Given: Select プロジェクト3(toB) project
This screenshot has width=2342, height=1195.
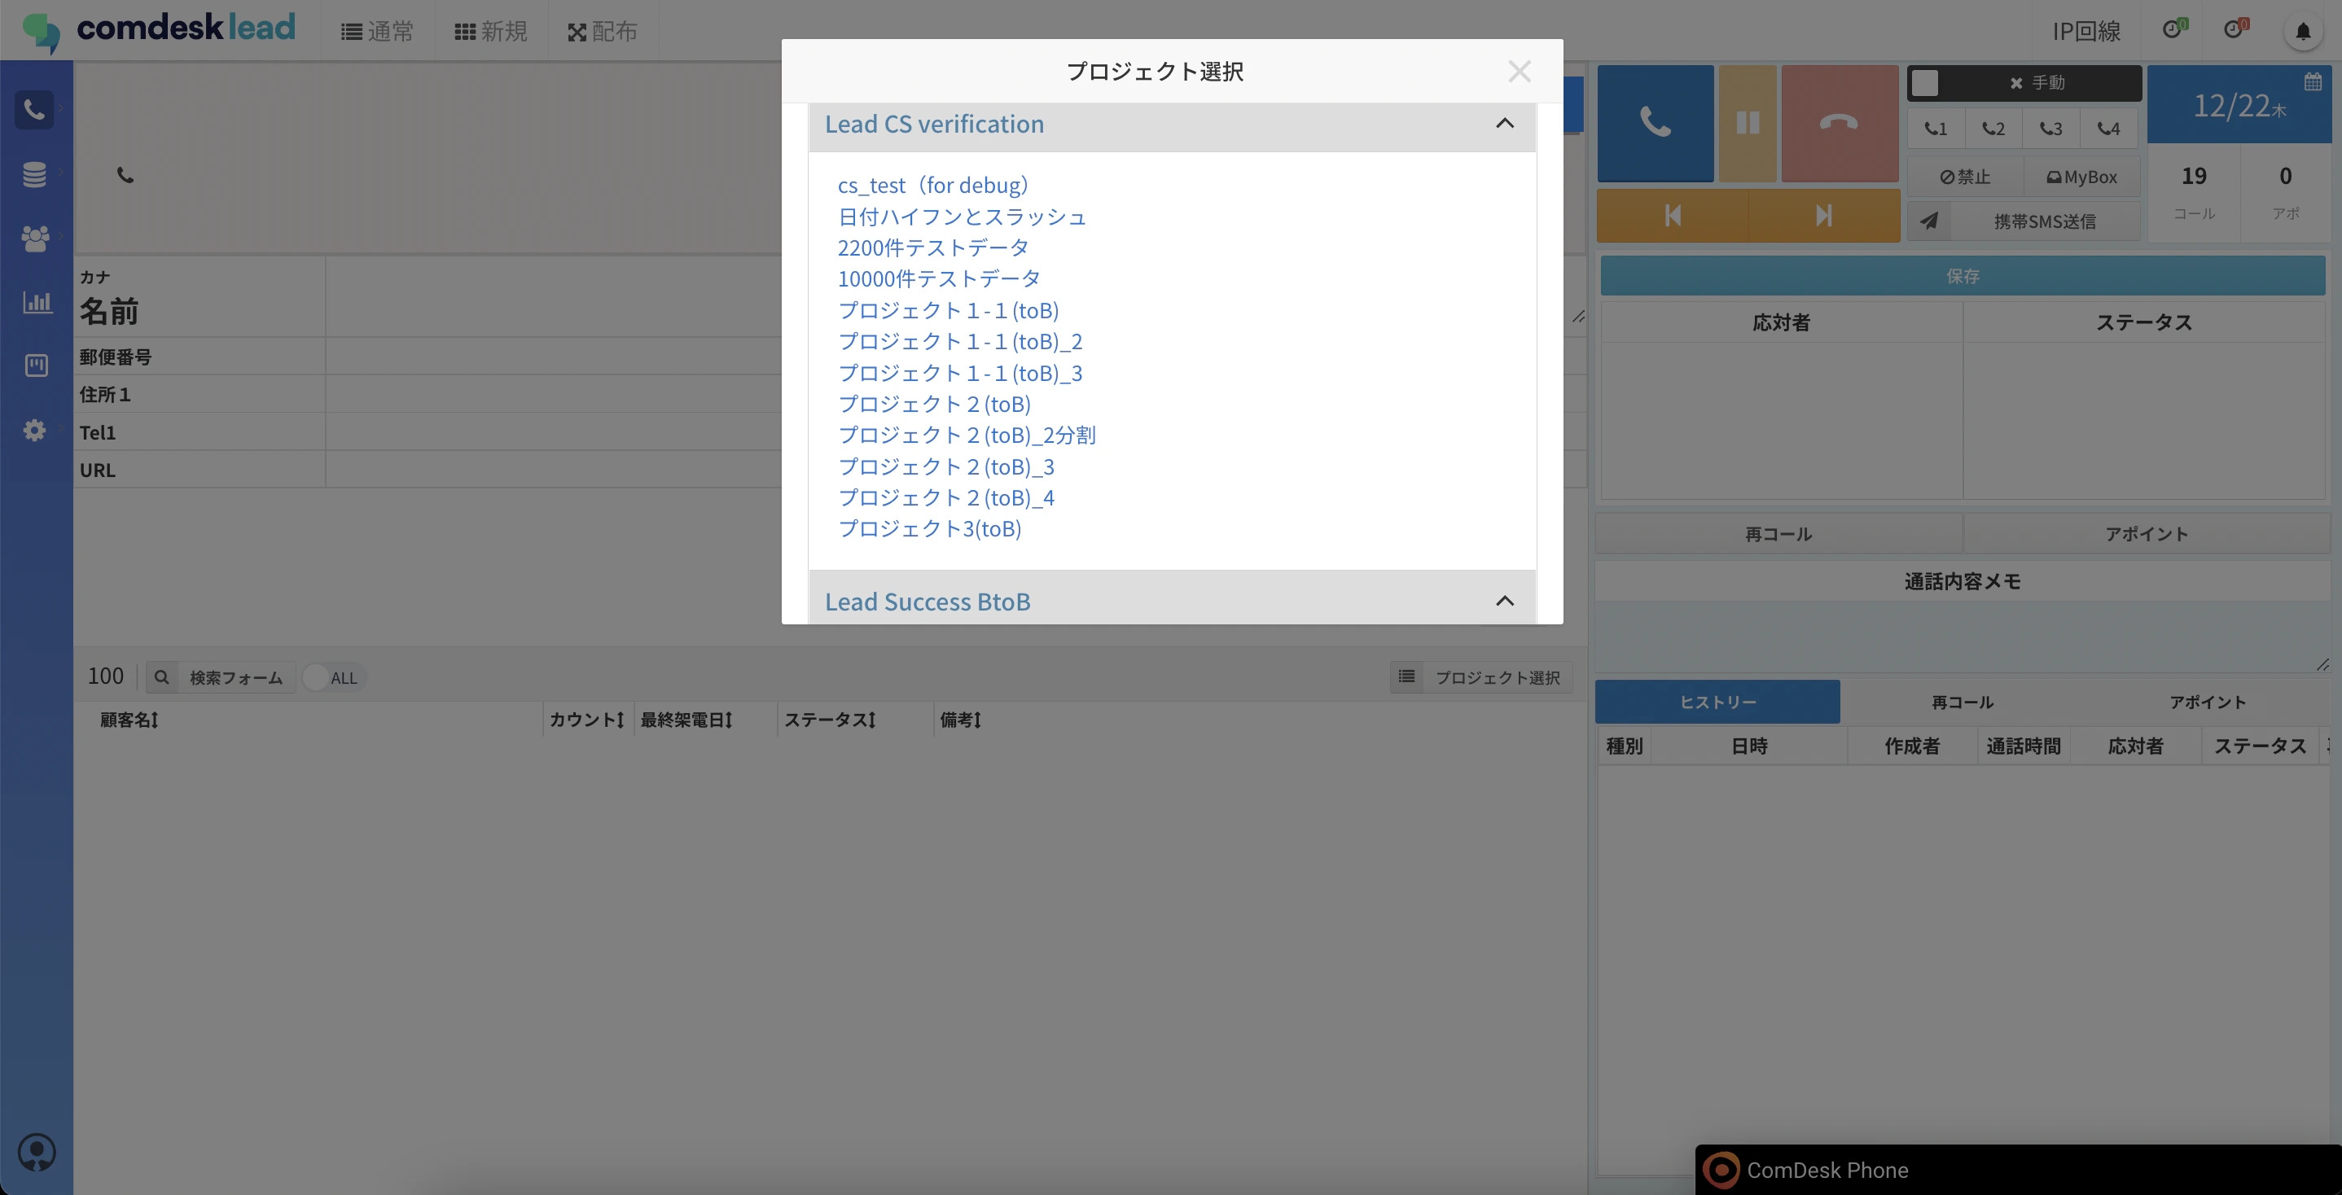Looking at the screenshot, I should 929,529.
